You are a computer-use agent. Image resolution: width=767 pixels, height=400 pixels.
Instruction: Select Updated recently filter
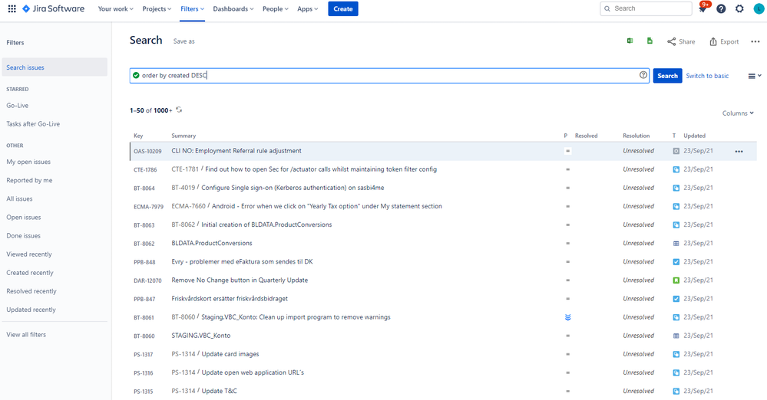tap(31, 310)
